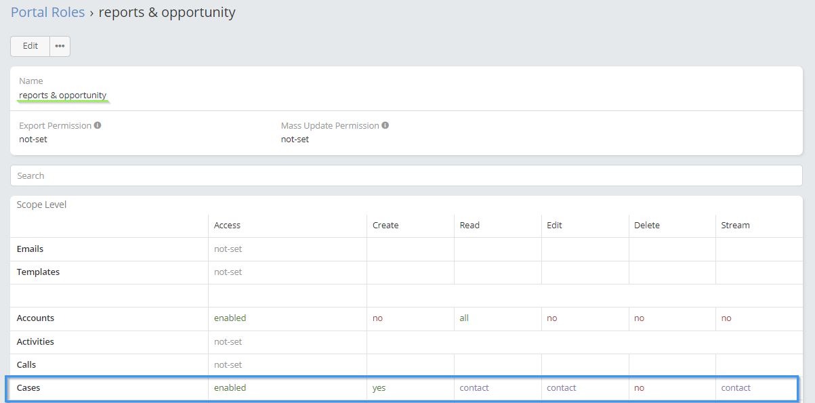Viewport: 815px width, 403px height.
Task: Open the three-dots more actions dropdown
Action: click(x=60, y=46)
